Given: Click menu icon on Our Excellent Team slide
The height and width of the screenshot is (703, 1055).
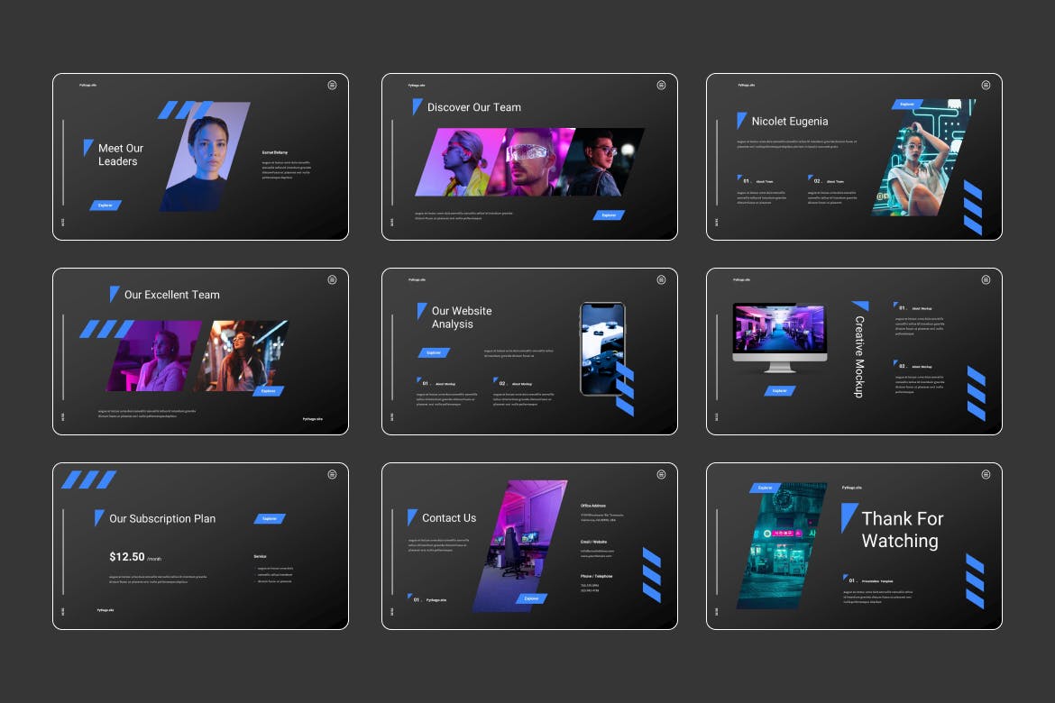Looking at the screenshot, I should click(332, 279).
